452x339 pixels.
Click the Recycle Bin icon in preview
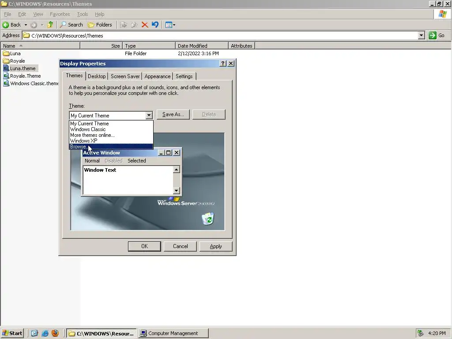click(208, 218)
